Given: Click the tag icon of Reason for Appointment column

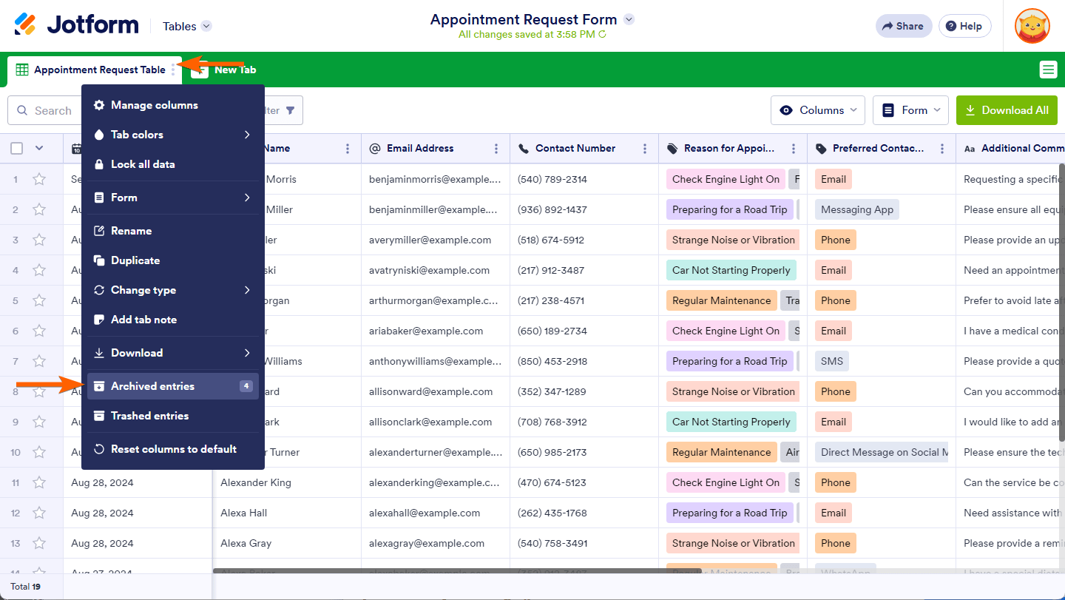Looking at the screenshot, I should click(x=672, y=149).
